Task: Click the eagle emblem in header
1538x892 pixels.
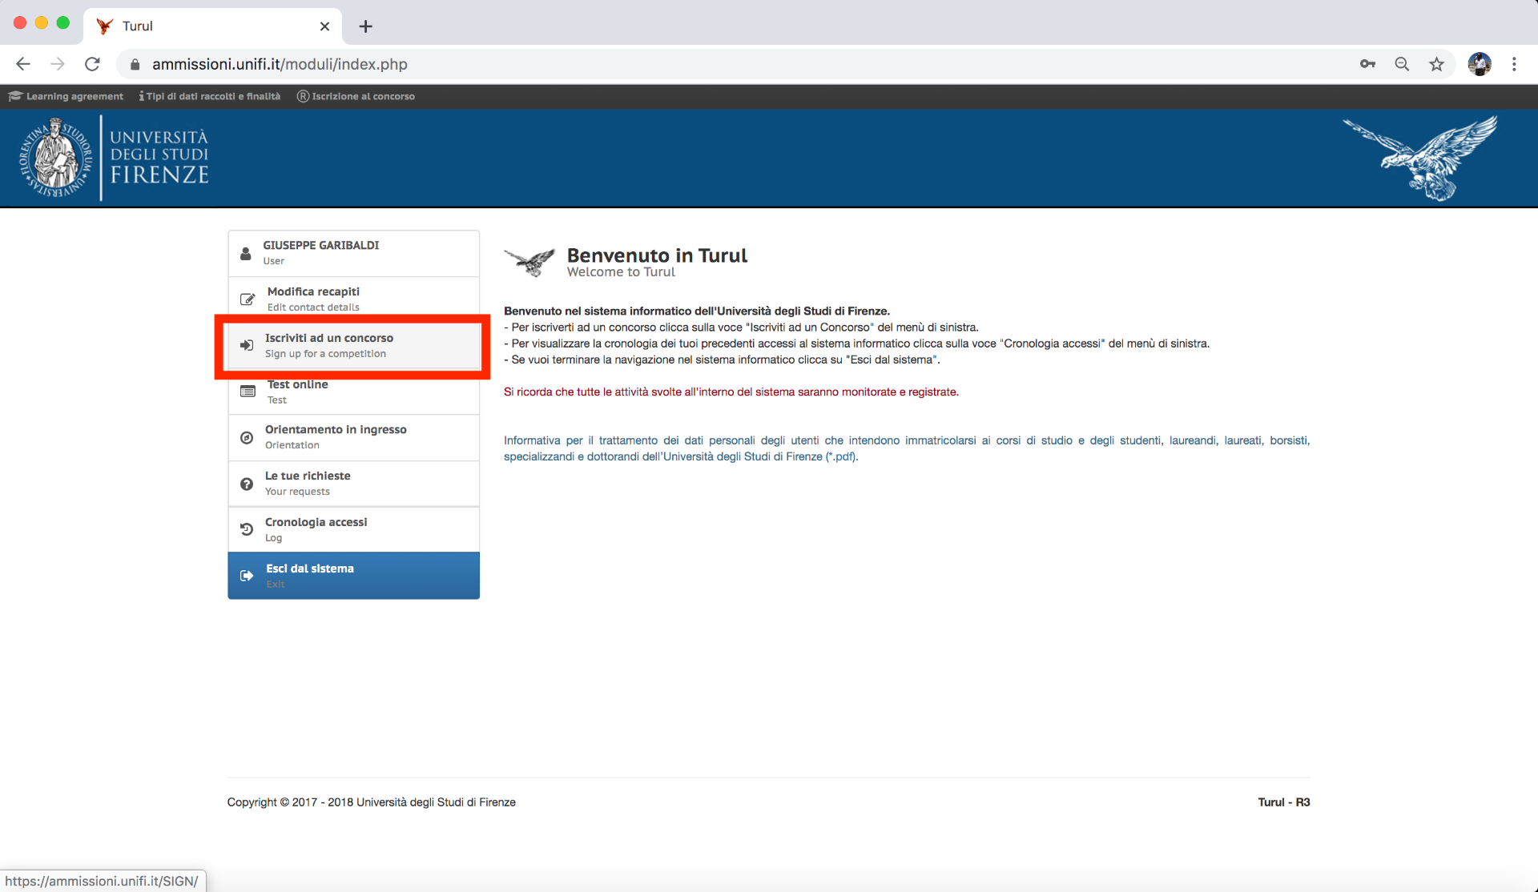Action: 1420,158
